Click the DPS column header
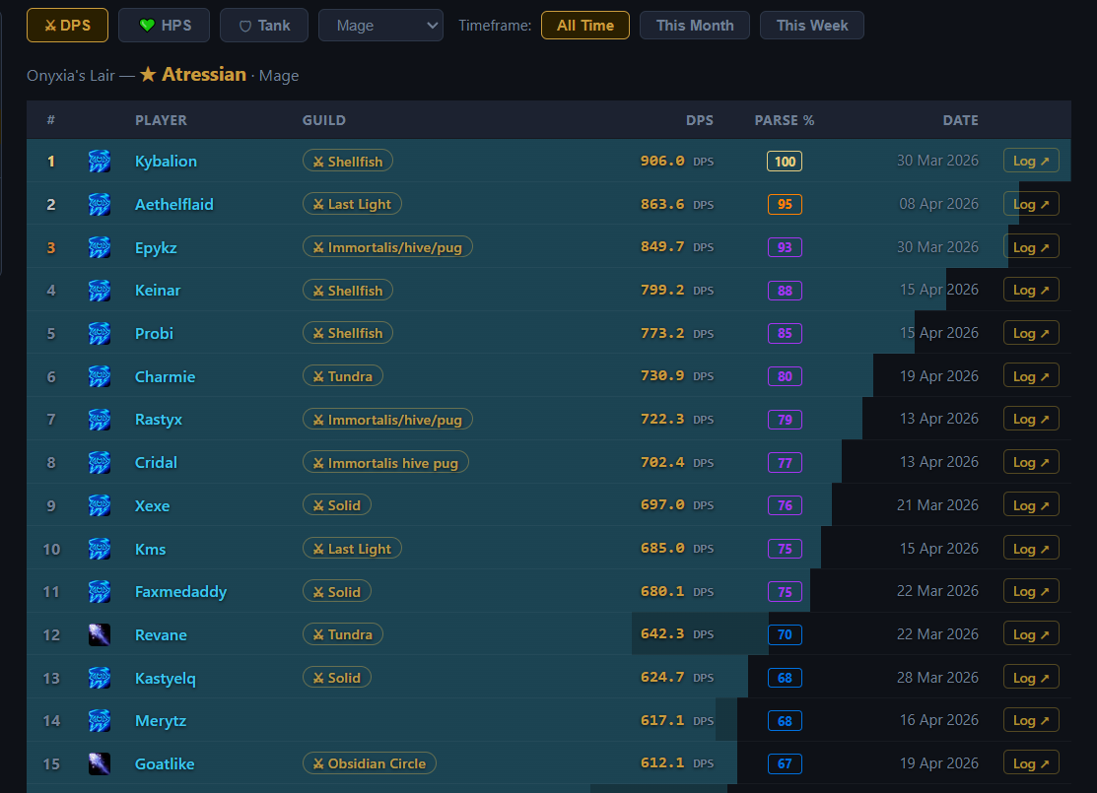Viewport: 1097px width, 793px height. pyautogui.click(x=699, y=120)
